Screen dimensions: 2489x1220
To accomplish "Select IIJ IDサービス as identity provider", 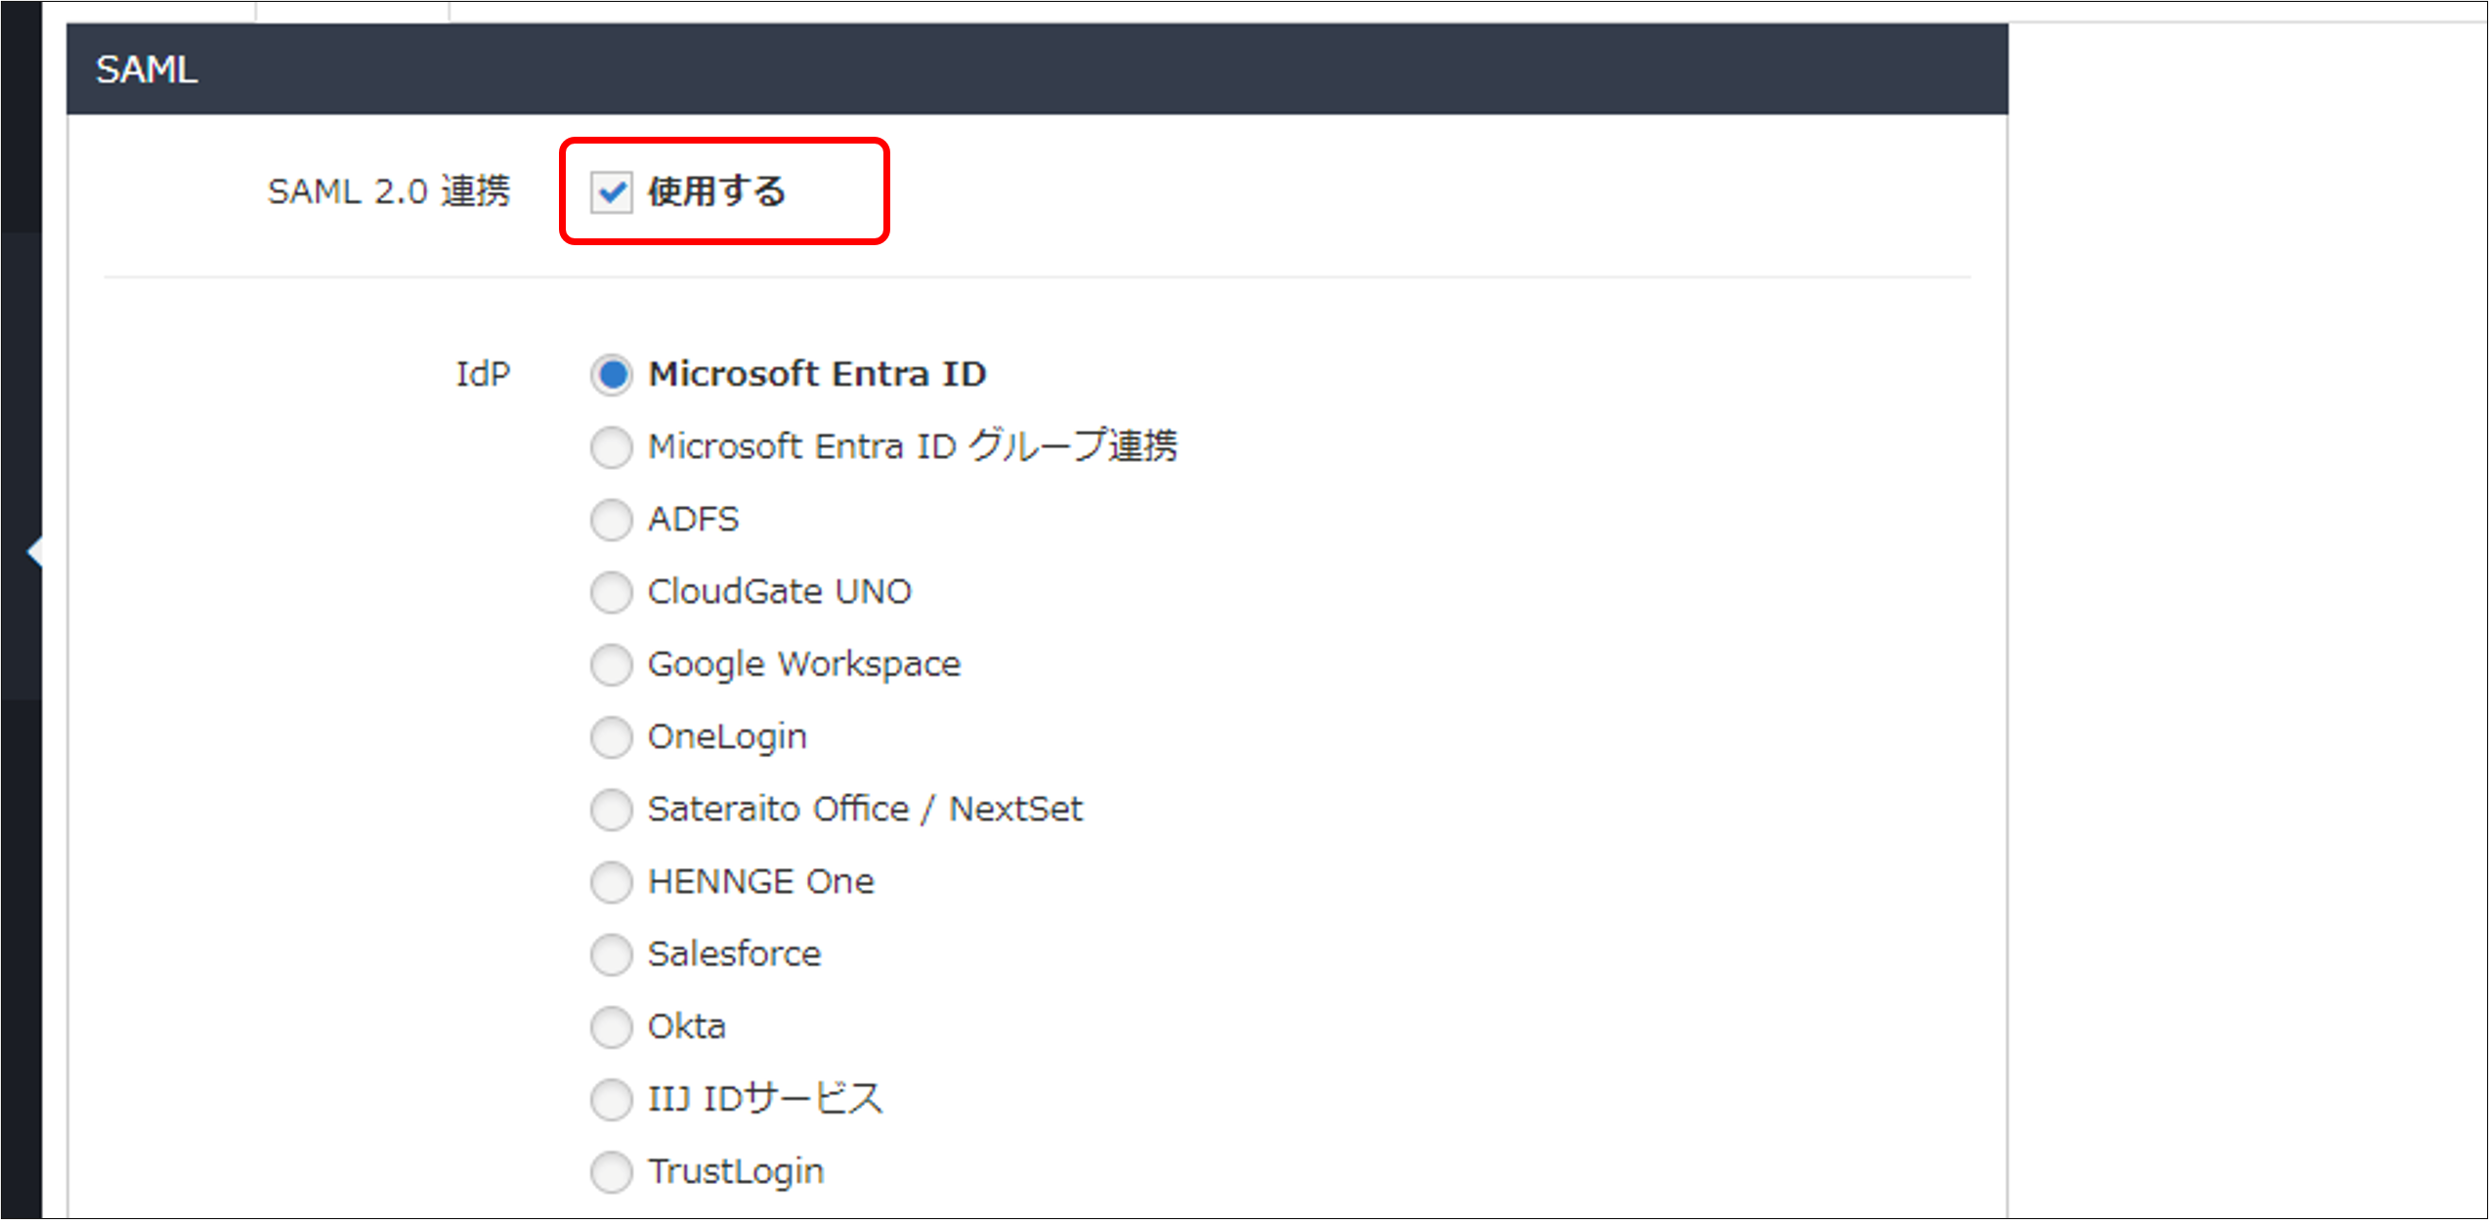I will (612, 1099).
